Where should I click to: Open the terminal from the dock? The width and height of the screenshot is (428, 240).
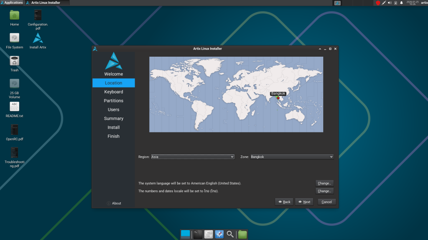[198, 235]
